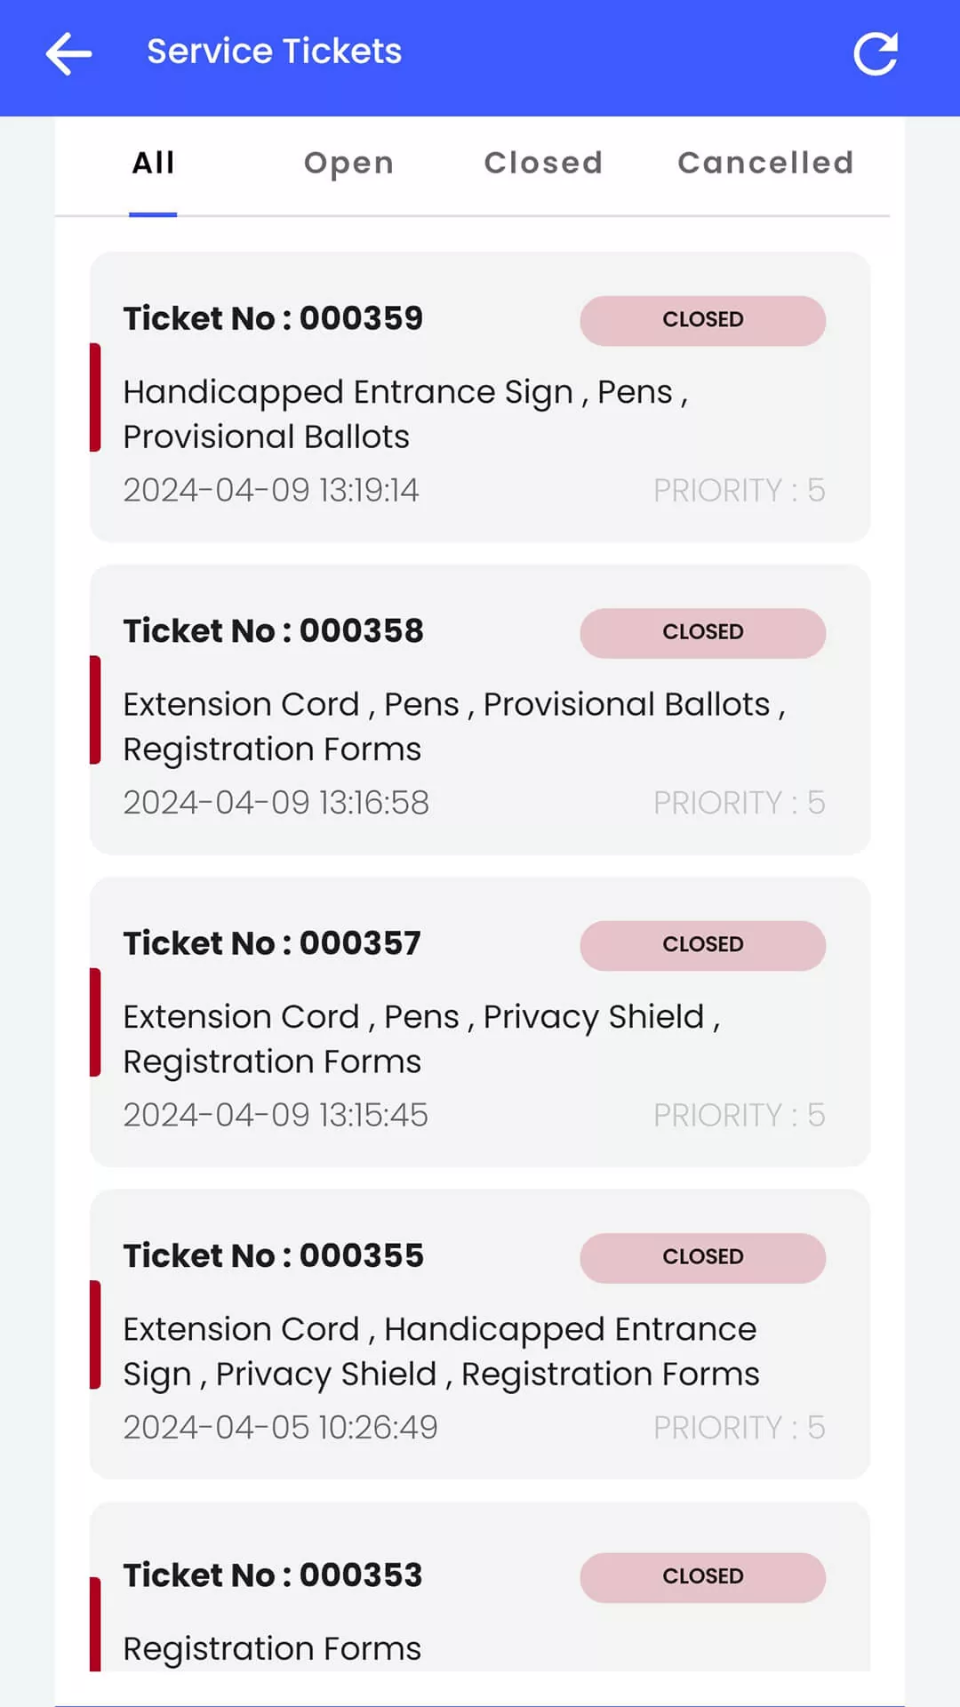
Task: Refresh the service tickets list
Action: coord(876,54)
